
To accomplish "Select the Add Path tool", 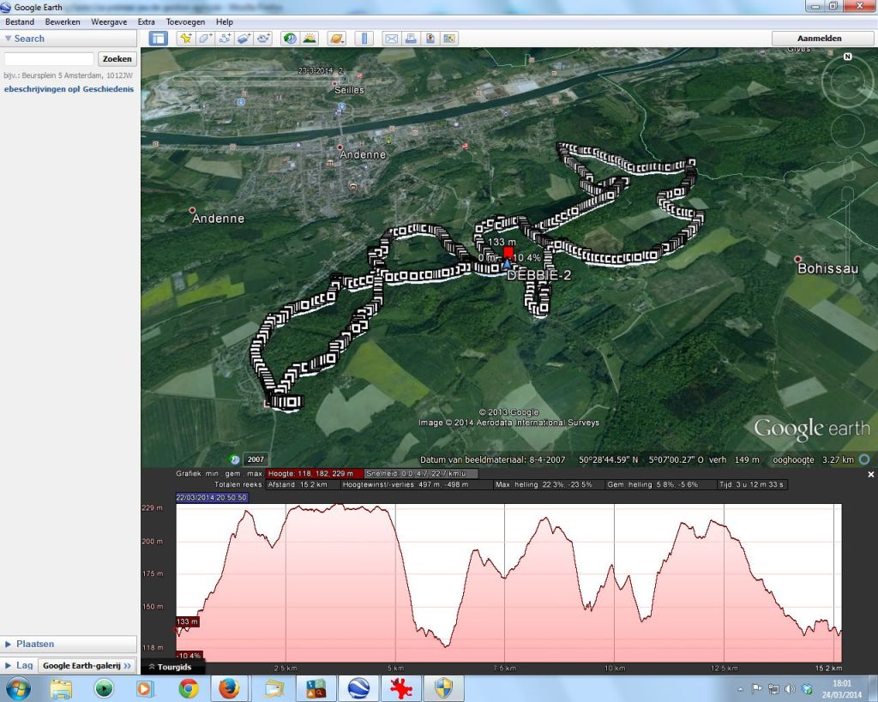I will [x=226, y=39].
